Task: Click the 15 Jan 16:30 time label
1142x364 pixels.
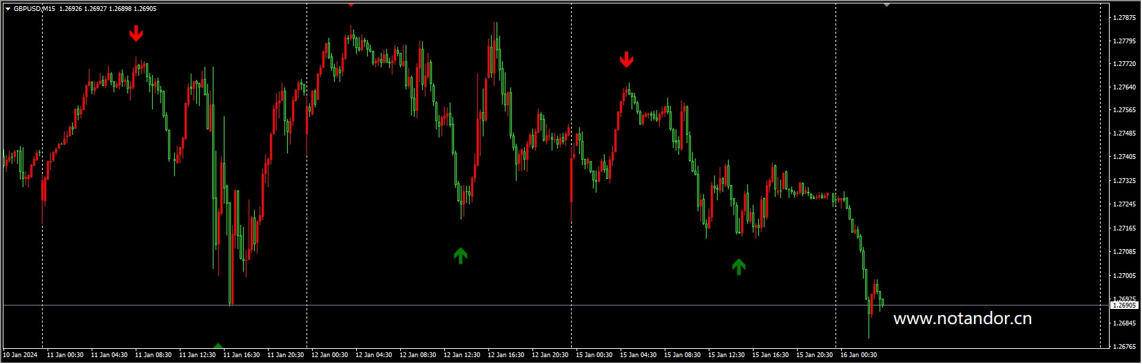Action: tap(770, 355)
